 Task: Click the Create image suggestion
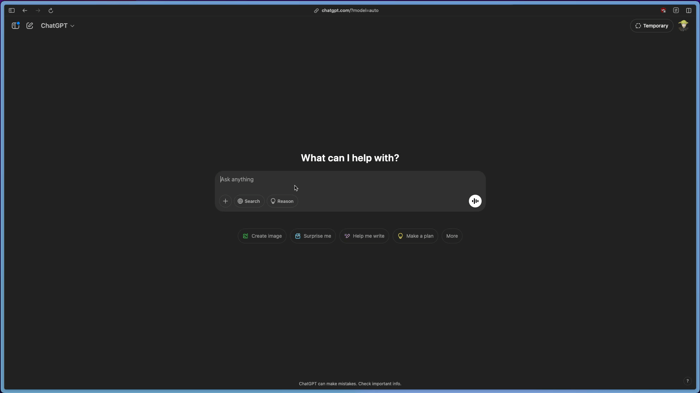(x=262, y=236)
